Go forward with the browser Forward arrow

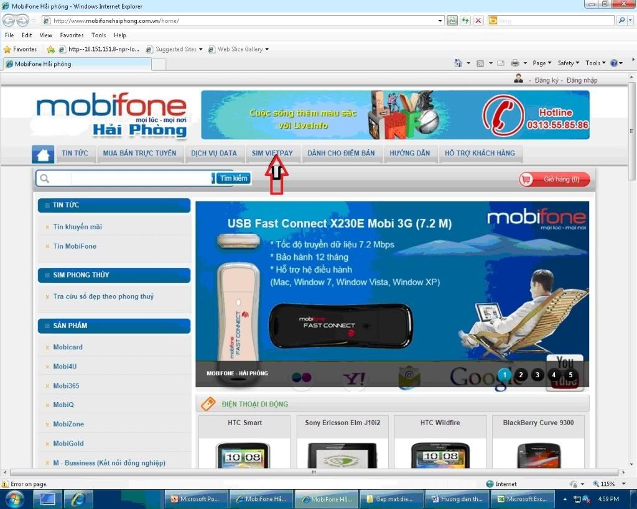click(x=23, y=21)
